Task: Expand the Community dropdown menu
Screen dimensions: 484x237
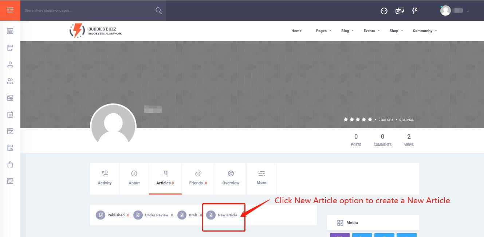Action: 424,31
